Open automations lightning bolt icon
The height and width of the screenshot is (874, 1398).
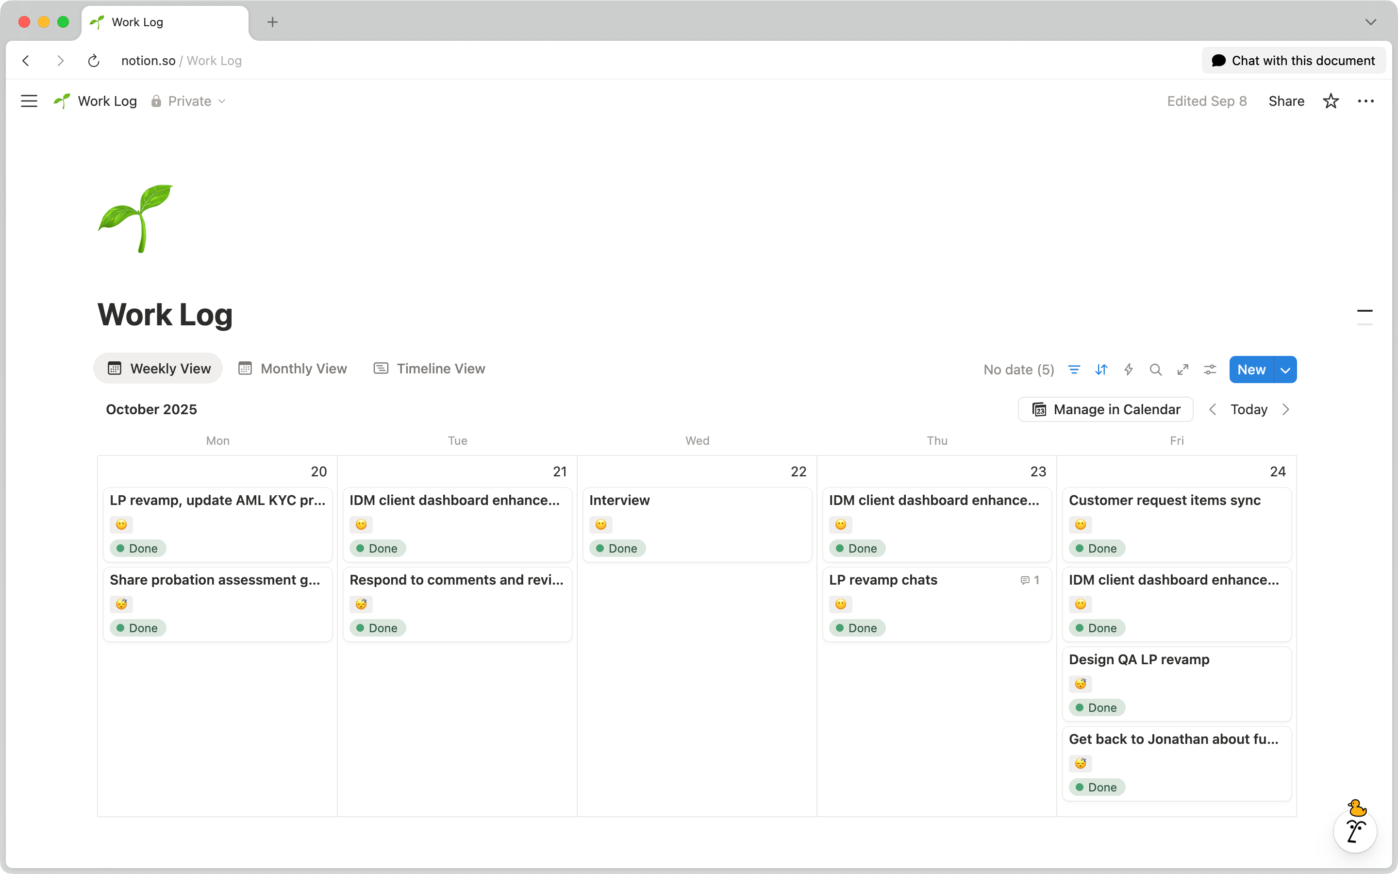(1128, 370)
